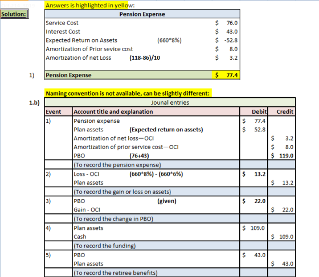The height and width of the screenshot is (277, 319).
Task: Select the 'Loss - OCI' account line
Action: coord(87,174)
